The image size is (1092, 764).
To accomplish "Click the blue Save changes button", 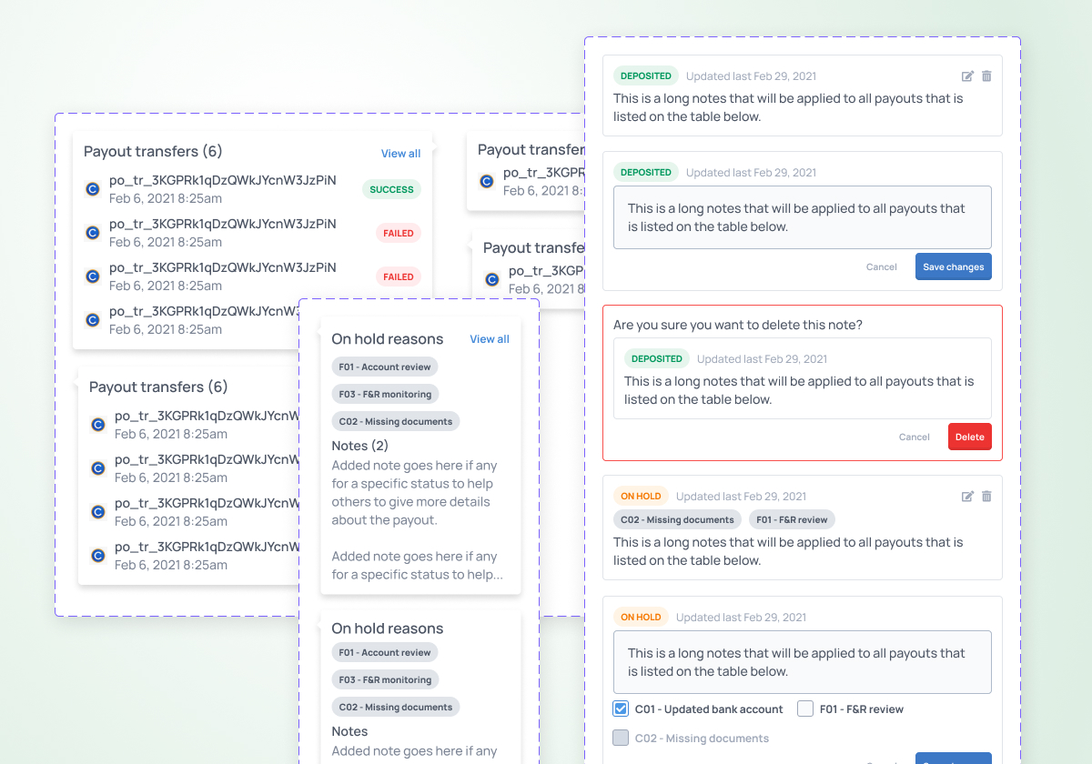I will tap(953, 266).
